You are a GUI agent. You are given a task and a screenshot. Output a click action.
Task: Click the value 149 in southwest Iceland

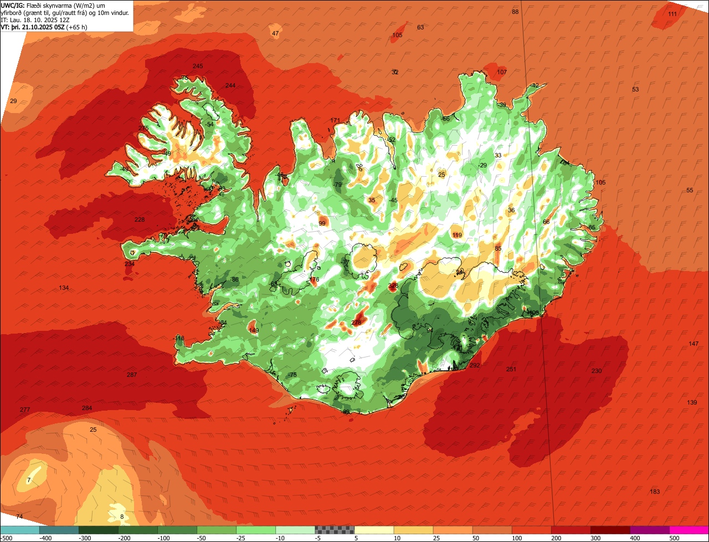[x=254, y=331]
